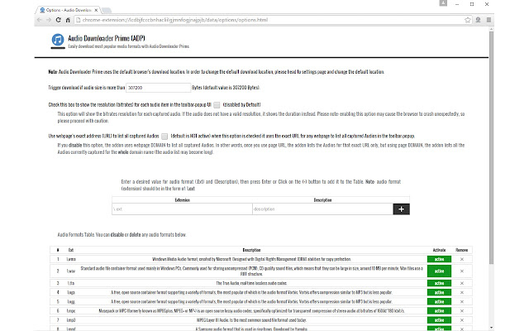Toggle the active button for wma
This screenshot has height=331, width=529.
[x=439, y=259]
